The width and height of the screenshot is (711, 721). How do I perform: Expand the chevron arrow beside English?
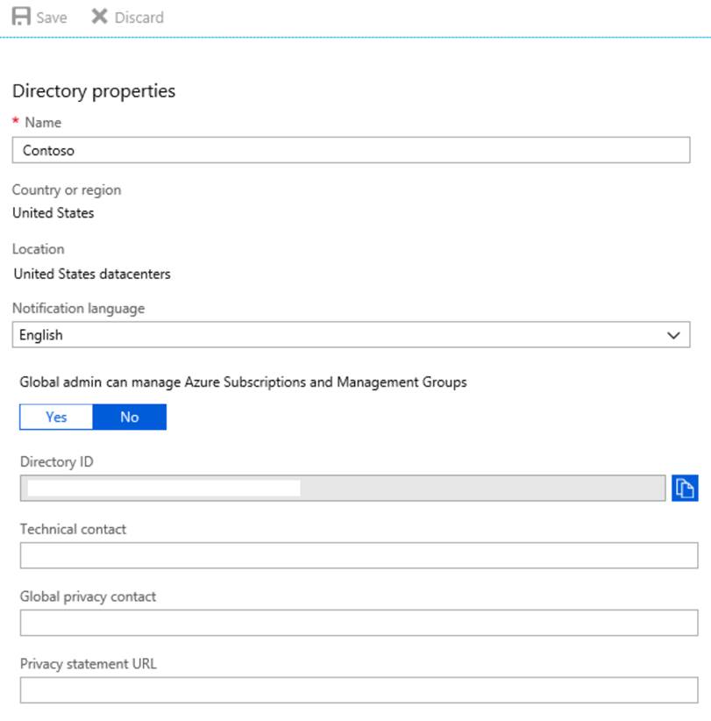coord(673,335)
